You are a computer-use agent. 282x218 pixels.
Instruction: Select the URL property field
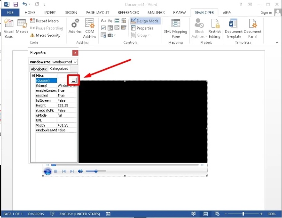(67, 120)
